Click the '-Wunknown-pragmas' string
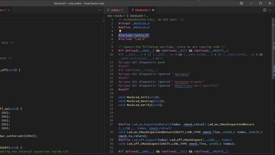 coord(188,82)
